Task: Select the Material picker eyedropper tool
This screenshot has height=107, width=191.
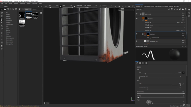Action: point(2,29)
